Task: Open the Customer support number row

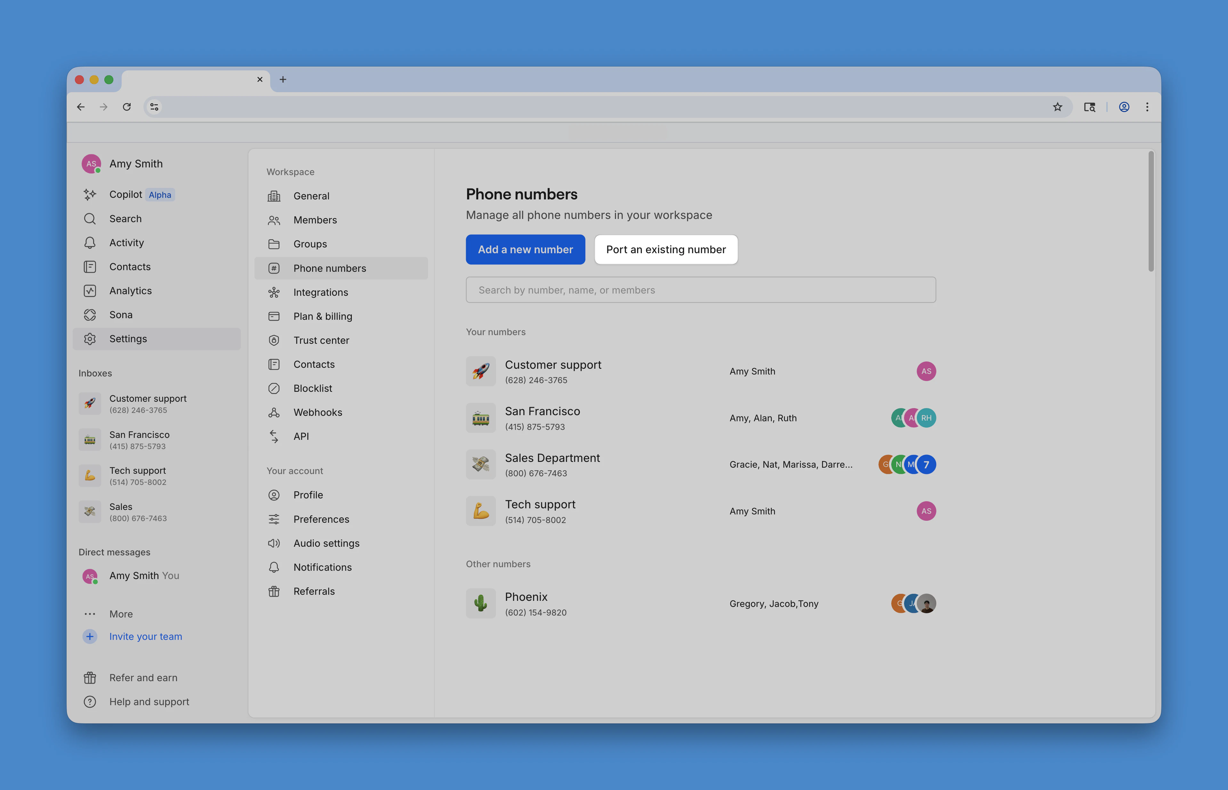Action: pyautogui.click(x=701, y=371)
